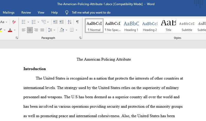Align text right
Image resolution: width=206 pixels, height=121 pixels.
[x=36, y=30]
